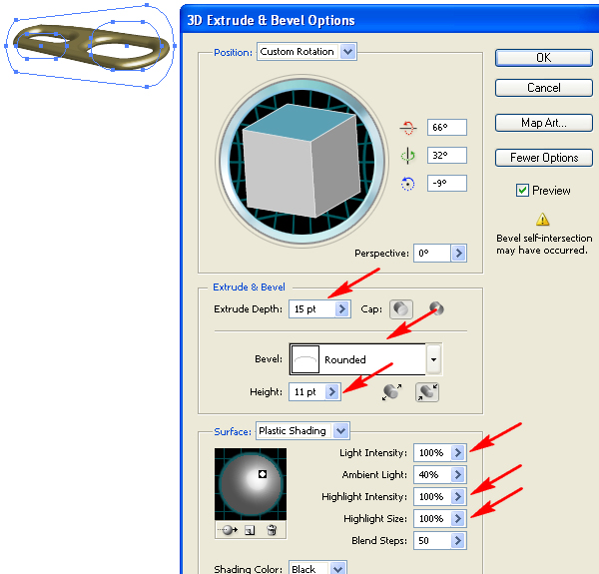The height and width of the screenshot is (574, 599).
Task: Click the Fewer Options button
Action: (x=544, y=158)
